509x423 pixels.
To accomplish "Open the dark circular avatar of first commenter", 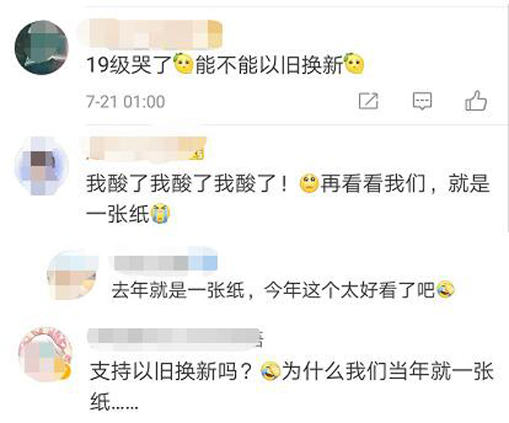I will pos(42,47).
